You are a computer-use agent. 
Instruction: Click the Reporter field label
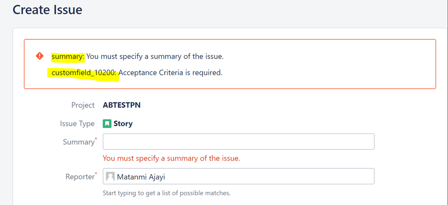(80, 177)
